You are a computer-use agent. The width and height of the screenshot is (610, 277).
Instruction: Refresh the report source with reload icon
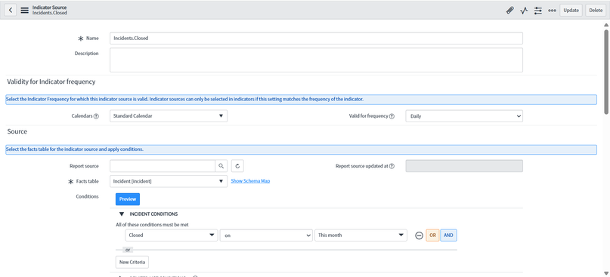(x=237, y=166)
